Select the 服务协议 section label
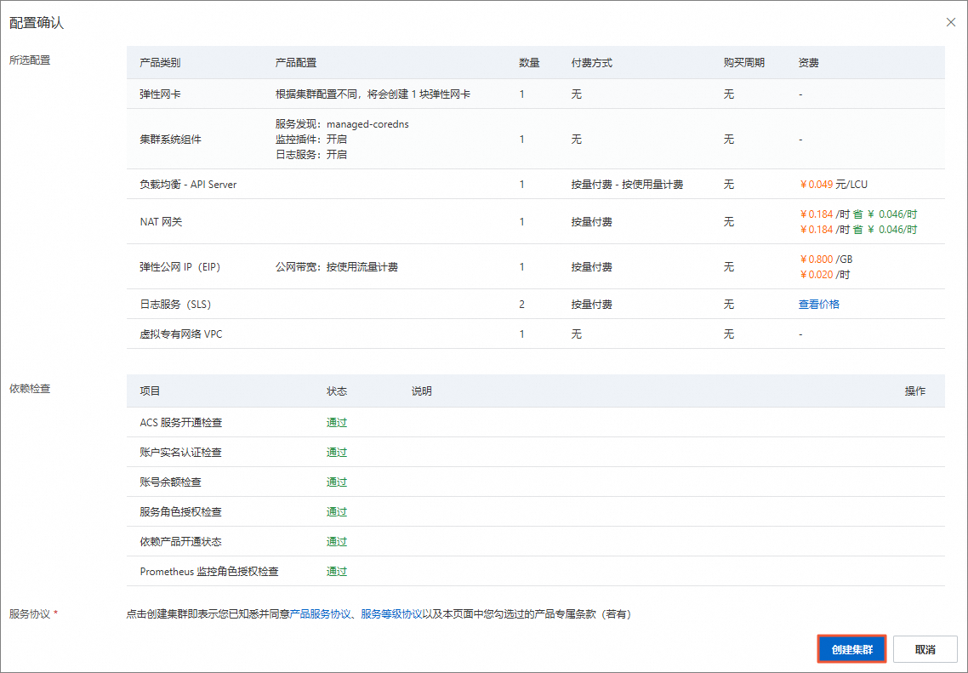Image resolution: width=968 pixels, height=673 pixels. tap(30, 613)
